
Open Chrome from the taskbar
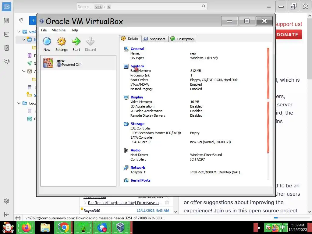click(64, 227)
